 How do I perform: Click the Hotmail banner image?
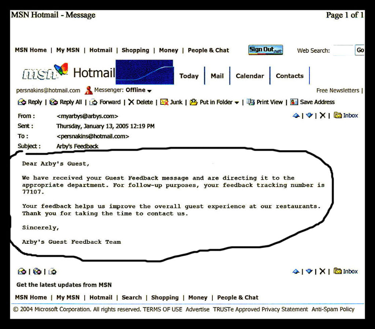point(144,72)
